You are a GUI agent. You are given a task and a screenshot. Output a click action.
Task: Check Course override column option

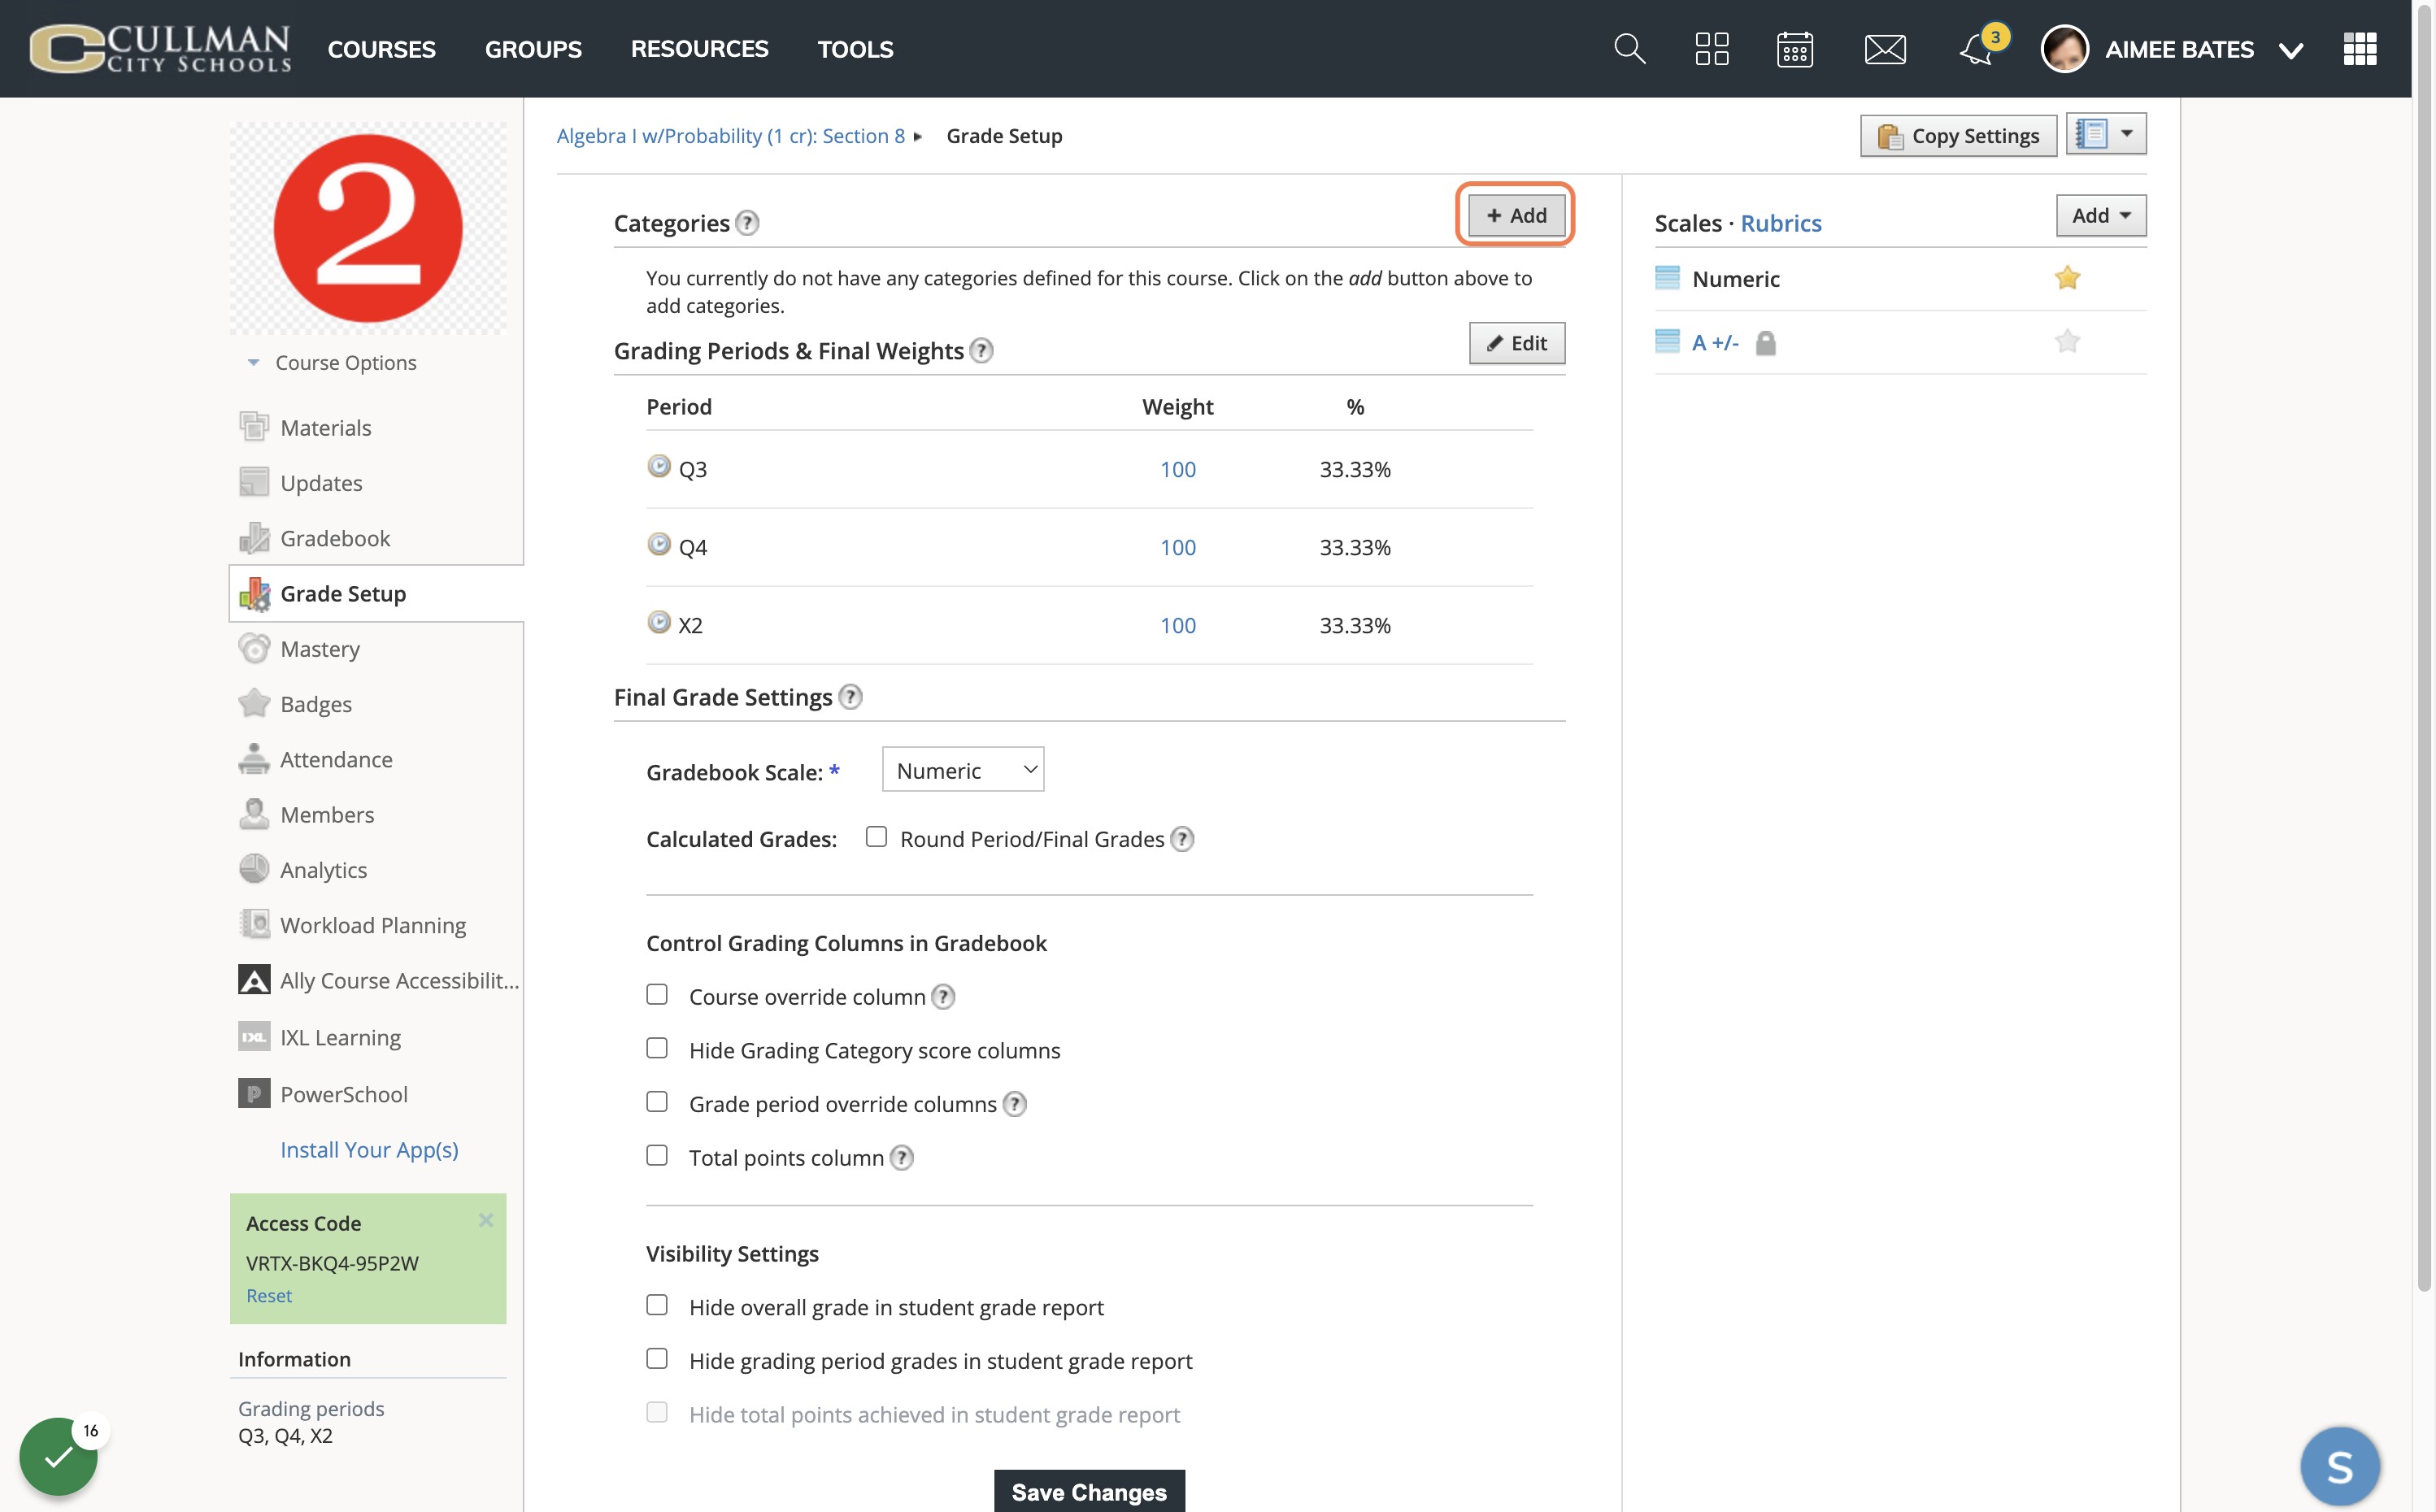click(x=657, y=995)
